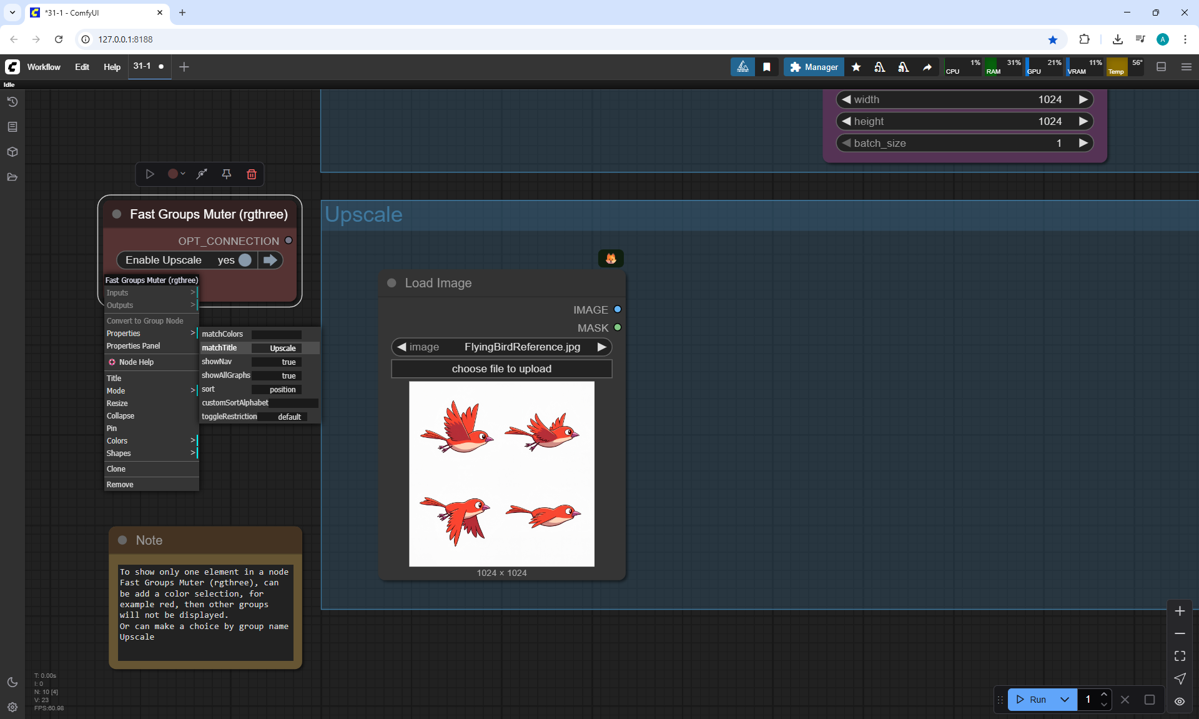Click the red trash delete node icon
1199x719 pixels.
click(251, 174)
